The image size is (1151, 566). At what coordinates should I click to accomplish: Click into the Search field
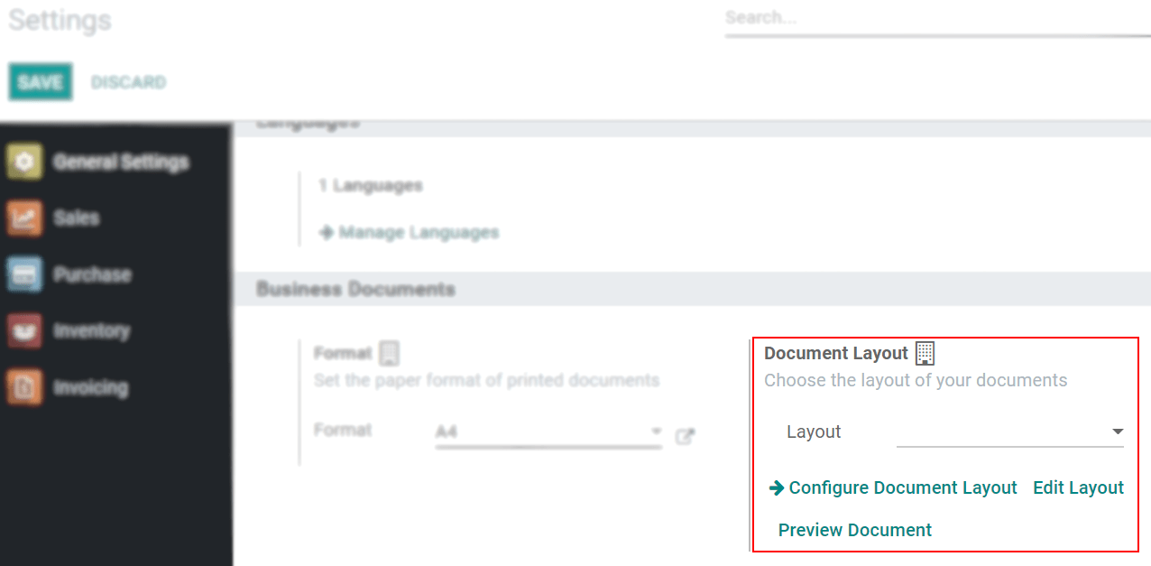click(902, 17)
